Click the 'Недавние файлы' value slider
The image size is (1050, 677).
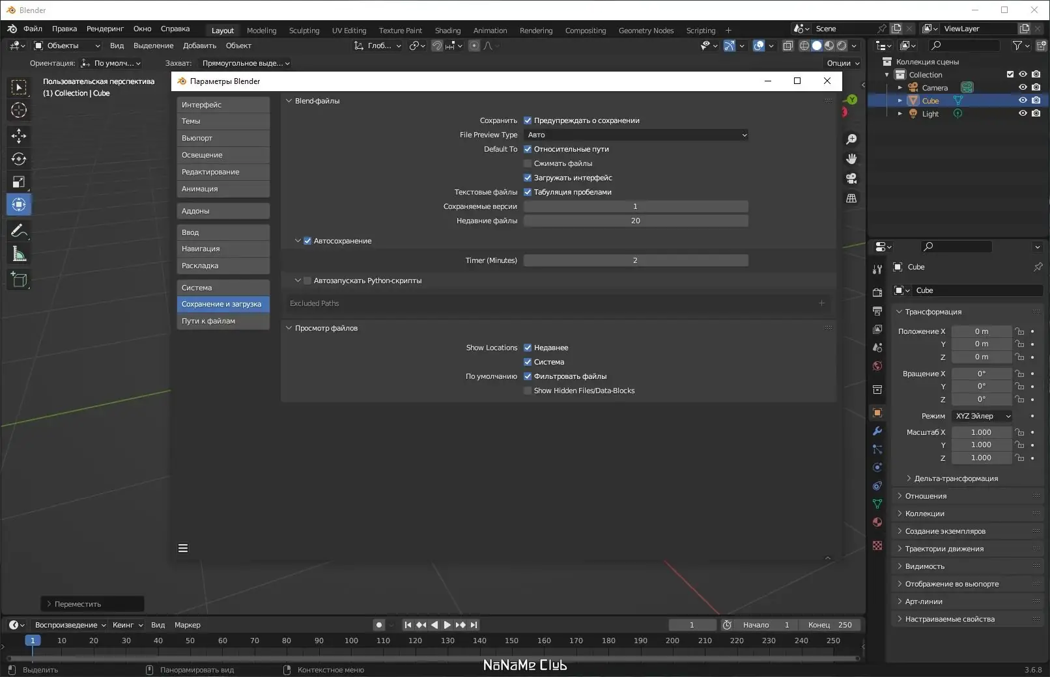[x=636, y=221]
